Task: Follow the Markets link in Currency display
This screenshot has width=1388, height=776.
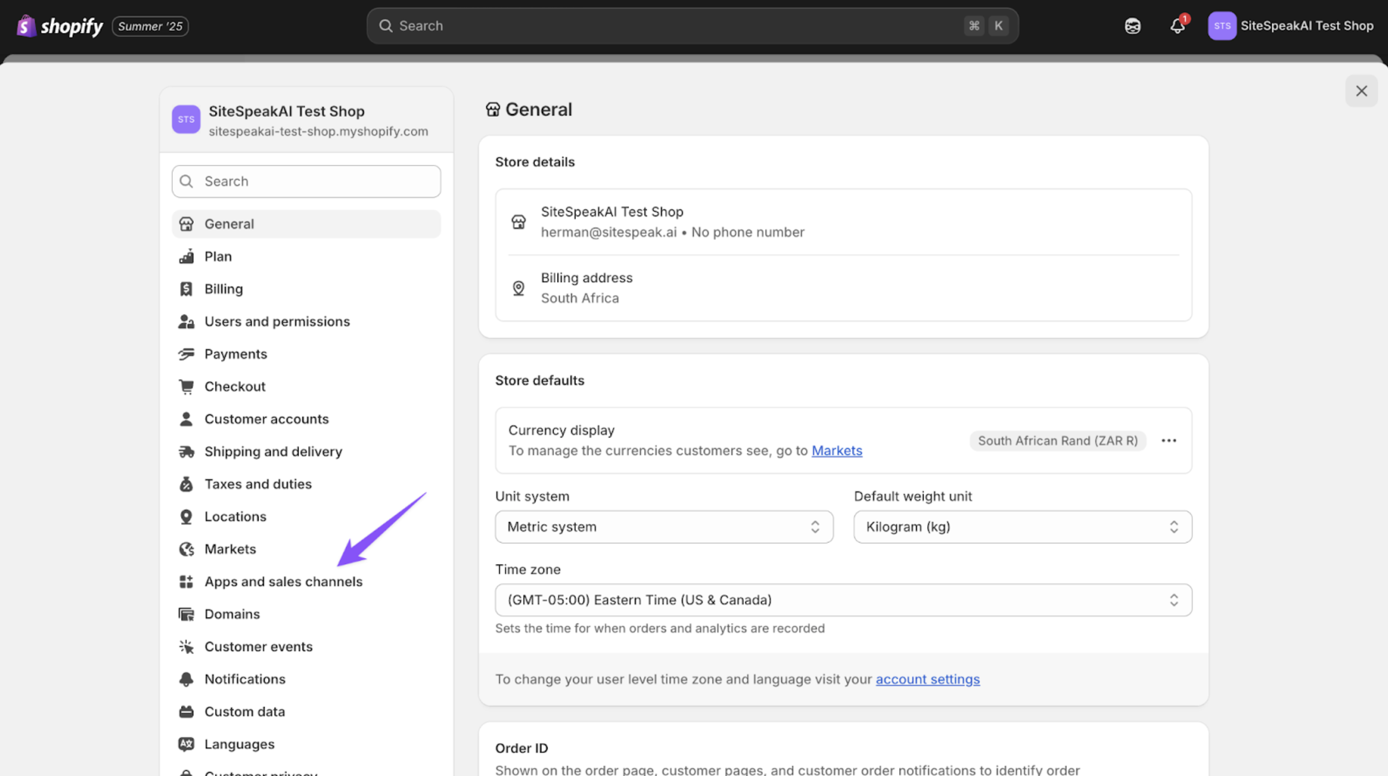Action: point(836,450)
